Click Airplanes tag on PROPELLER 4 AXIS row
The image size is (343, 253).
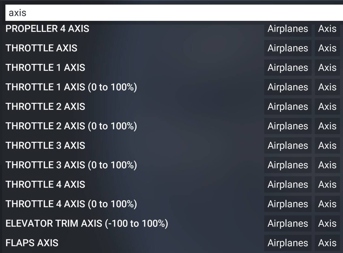pyautogui.click(x=288, y=29)
